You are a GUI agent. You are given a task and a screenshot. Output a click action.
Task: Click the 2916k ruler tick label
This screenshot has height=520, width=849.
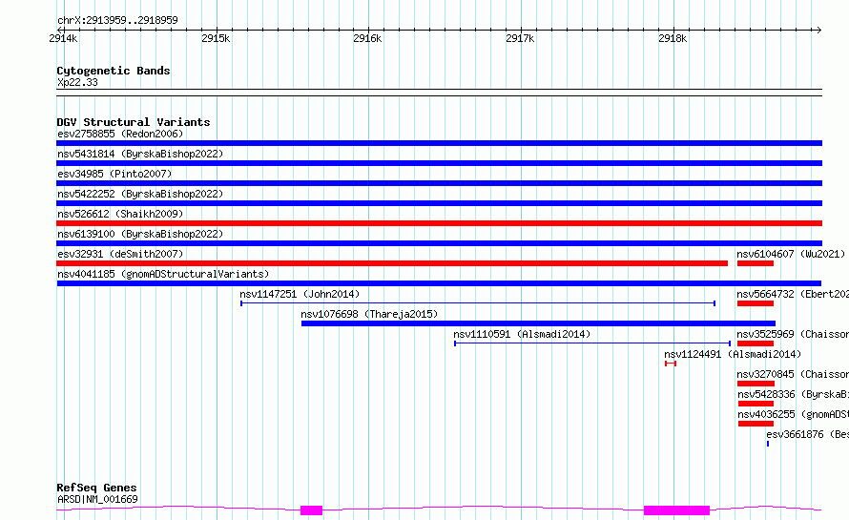(x=367, y=38)
